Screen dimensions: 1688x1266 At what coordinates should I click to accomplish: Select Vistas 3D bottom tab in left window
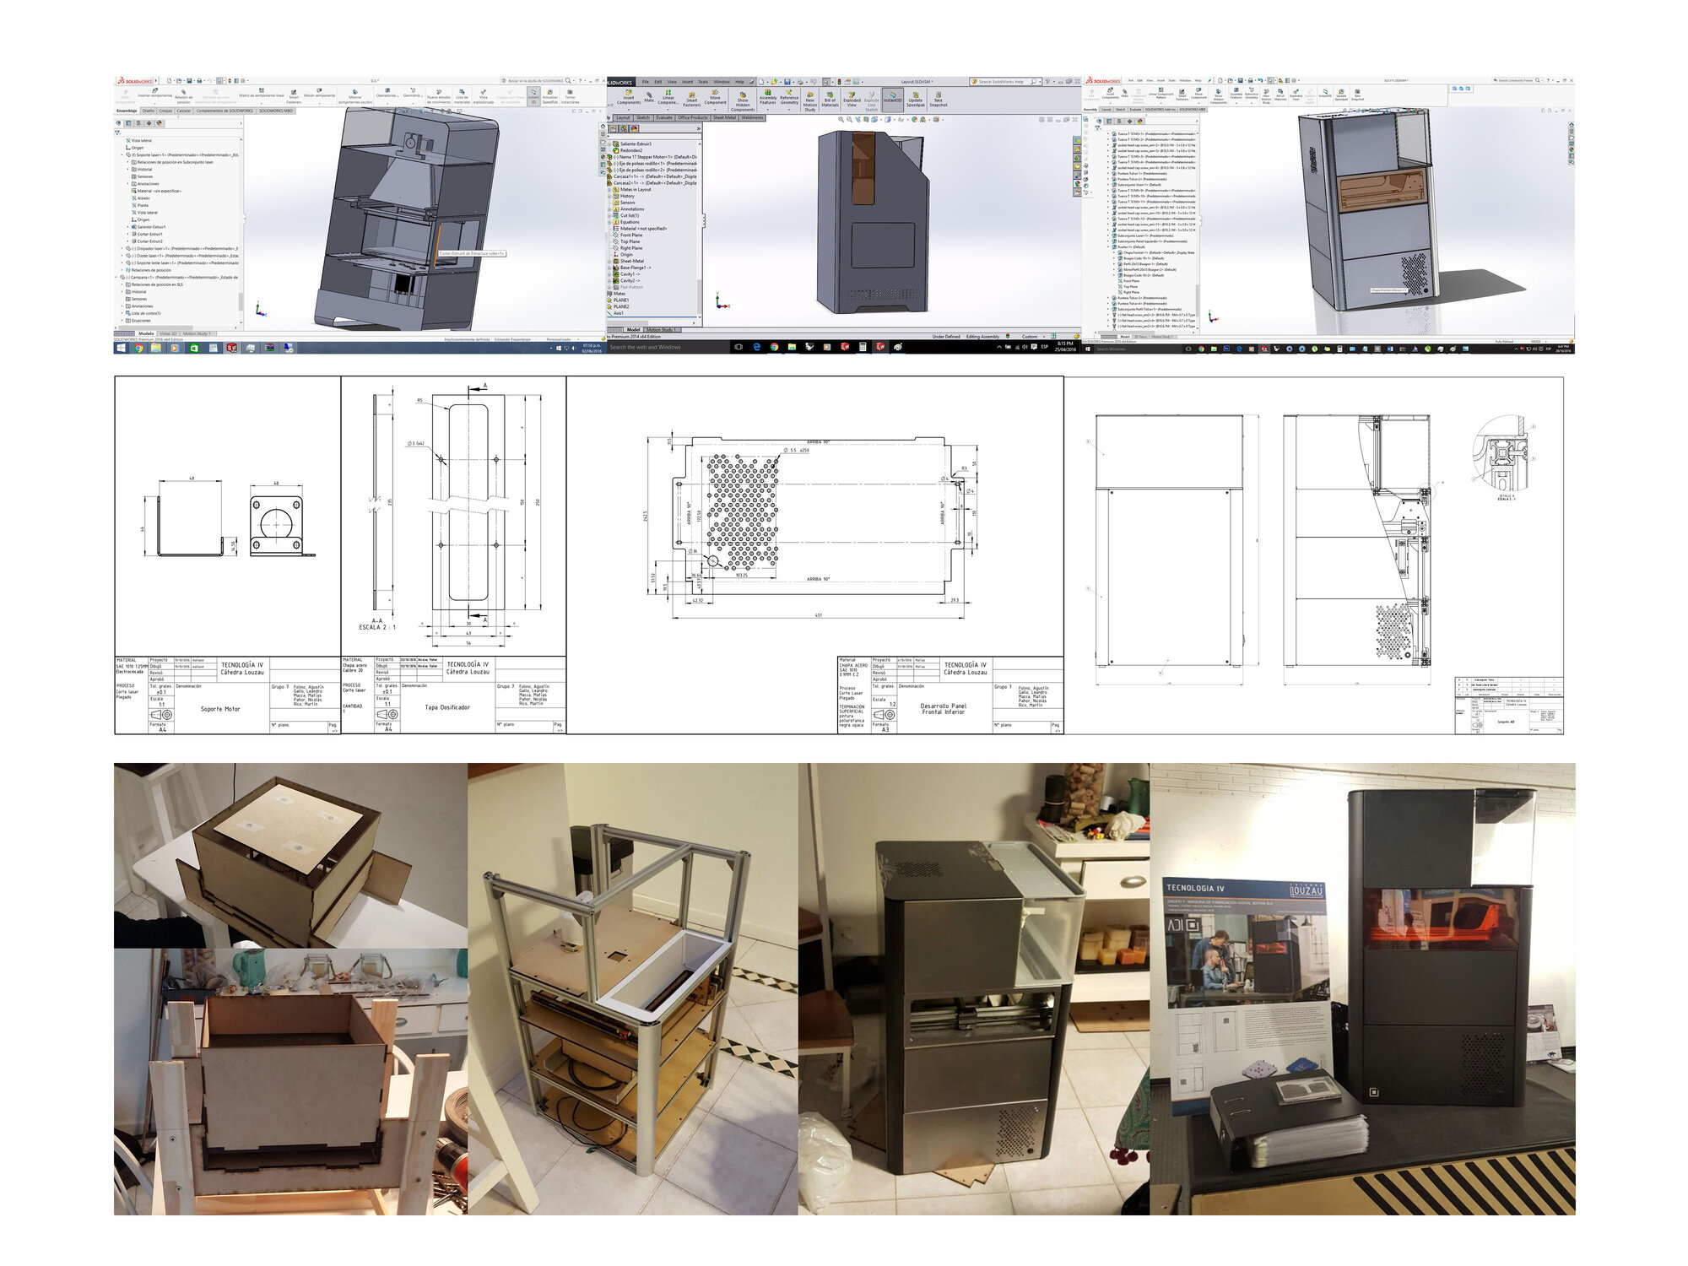[x=168, y=333]
